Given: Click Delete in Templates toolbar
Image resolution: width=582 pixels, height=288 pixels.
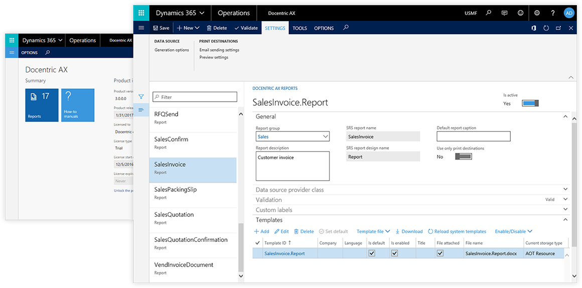Looking at the screenshot, I should 304,231.
